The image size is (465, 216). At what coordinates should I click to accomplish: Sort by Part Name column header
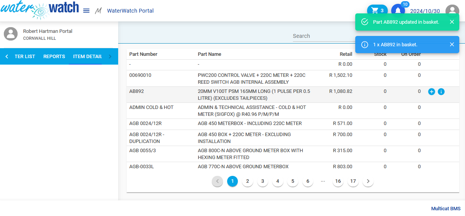click(210, 54)
